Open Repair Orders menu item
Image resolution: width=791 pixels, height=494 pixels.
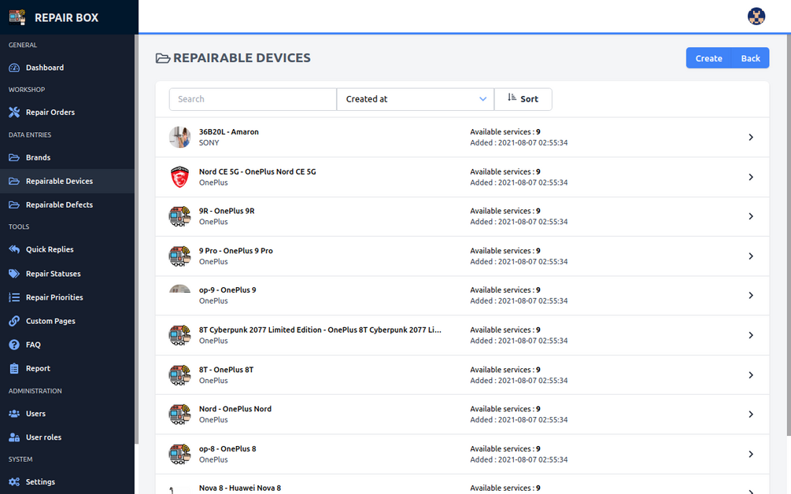[67, 112]
